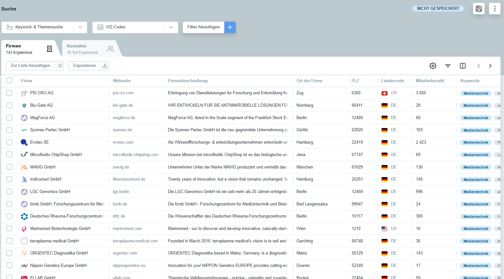
Task: Click Medizintechnik tag in Marinomed row
Action: pyautogui.click(x=476, y=229)
